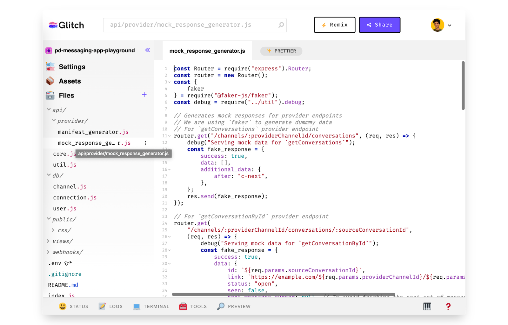The width and height of the screenshot is (508, 325).
Task: Share the project
Action: click(379, 25)
